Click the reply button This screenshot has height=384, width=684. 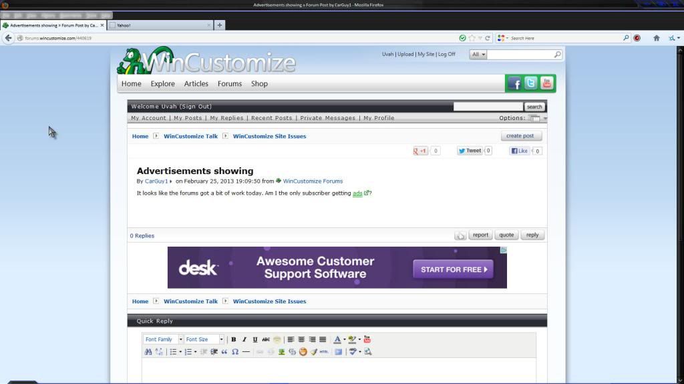532,235
